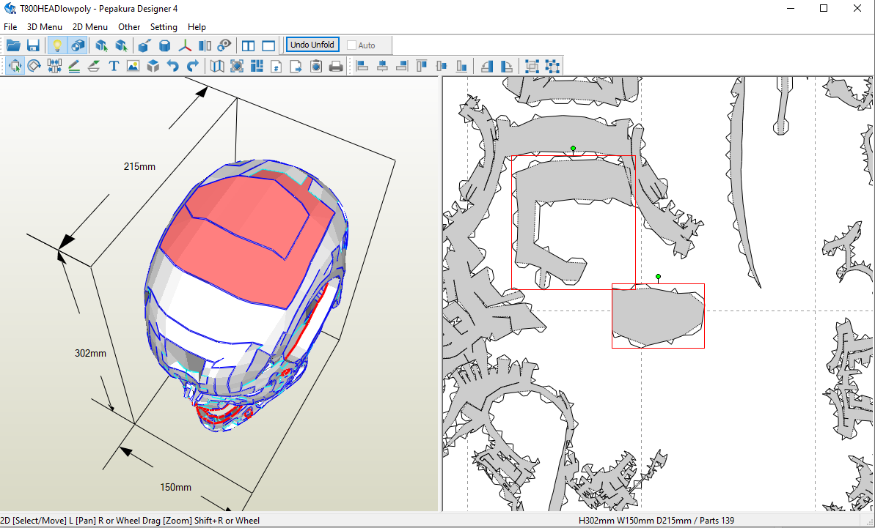
Task: Open a file with the folder icon
Action: point(13,45)
